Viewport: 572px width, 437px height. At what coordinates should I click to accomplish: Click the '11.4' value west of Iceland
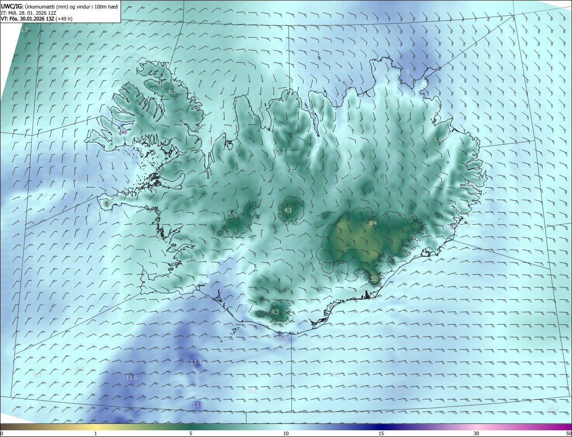(x=81, y=177)
